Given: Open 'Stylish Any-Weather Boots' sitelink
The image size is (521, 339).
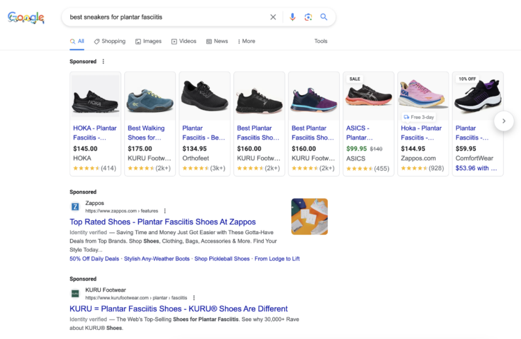Looking at the screenshot, I should tap(157, 258).
